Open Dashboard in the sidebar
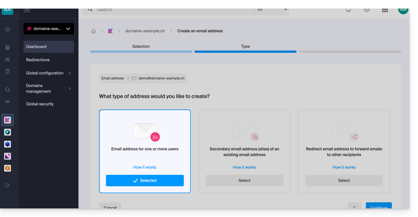 [x=49, y=47]
